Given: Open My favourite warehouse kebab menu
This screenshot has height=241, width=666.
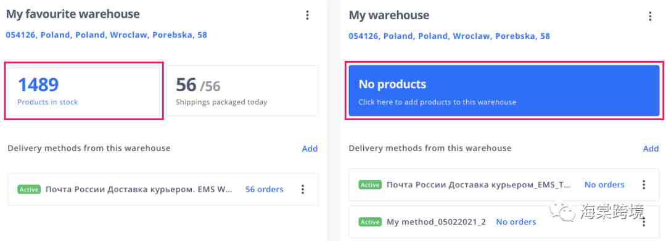Looking at the screenshot, I should 307,15.
